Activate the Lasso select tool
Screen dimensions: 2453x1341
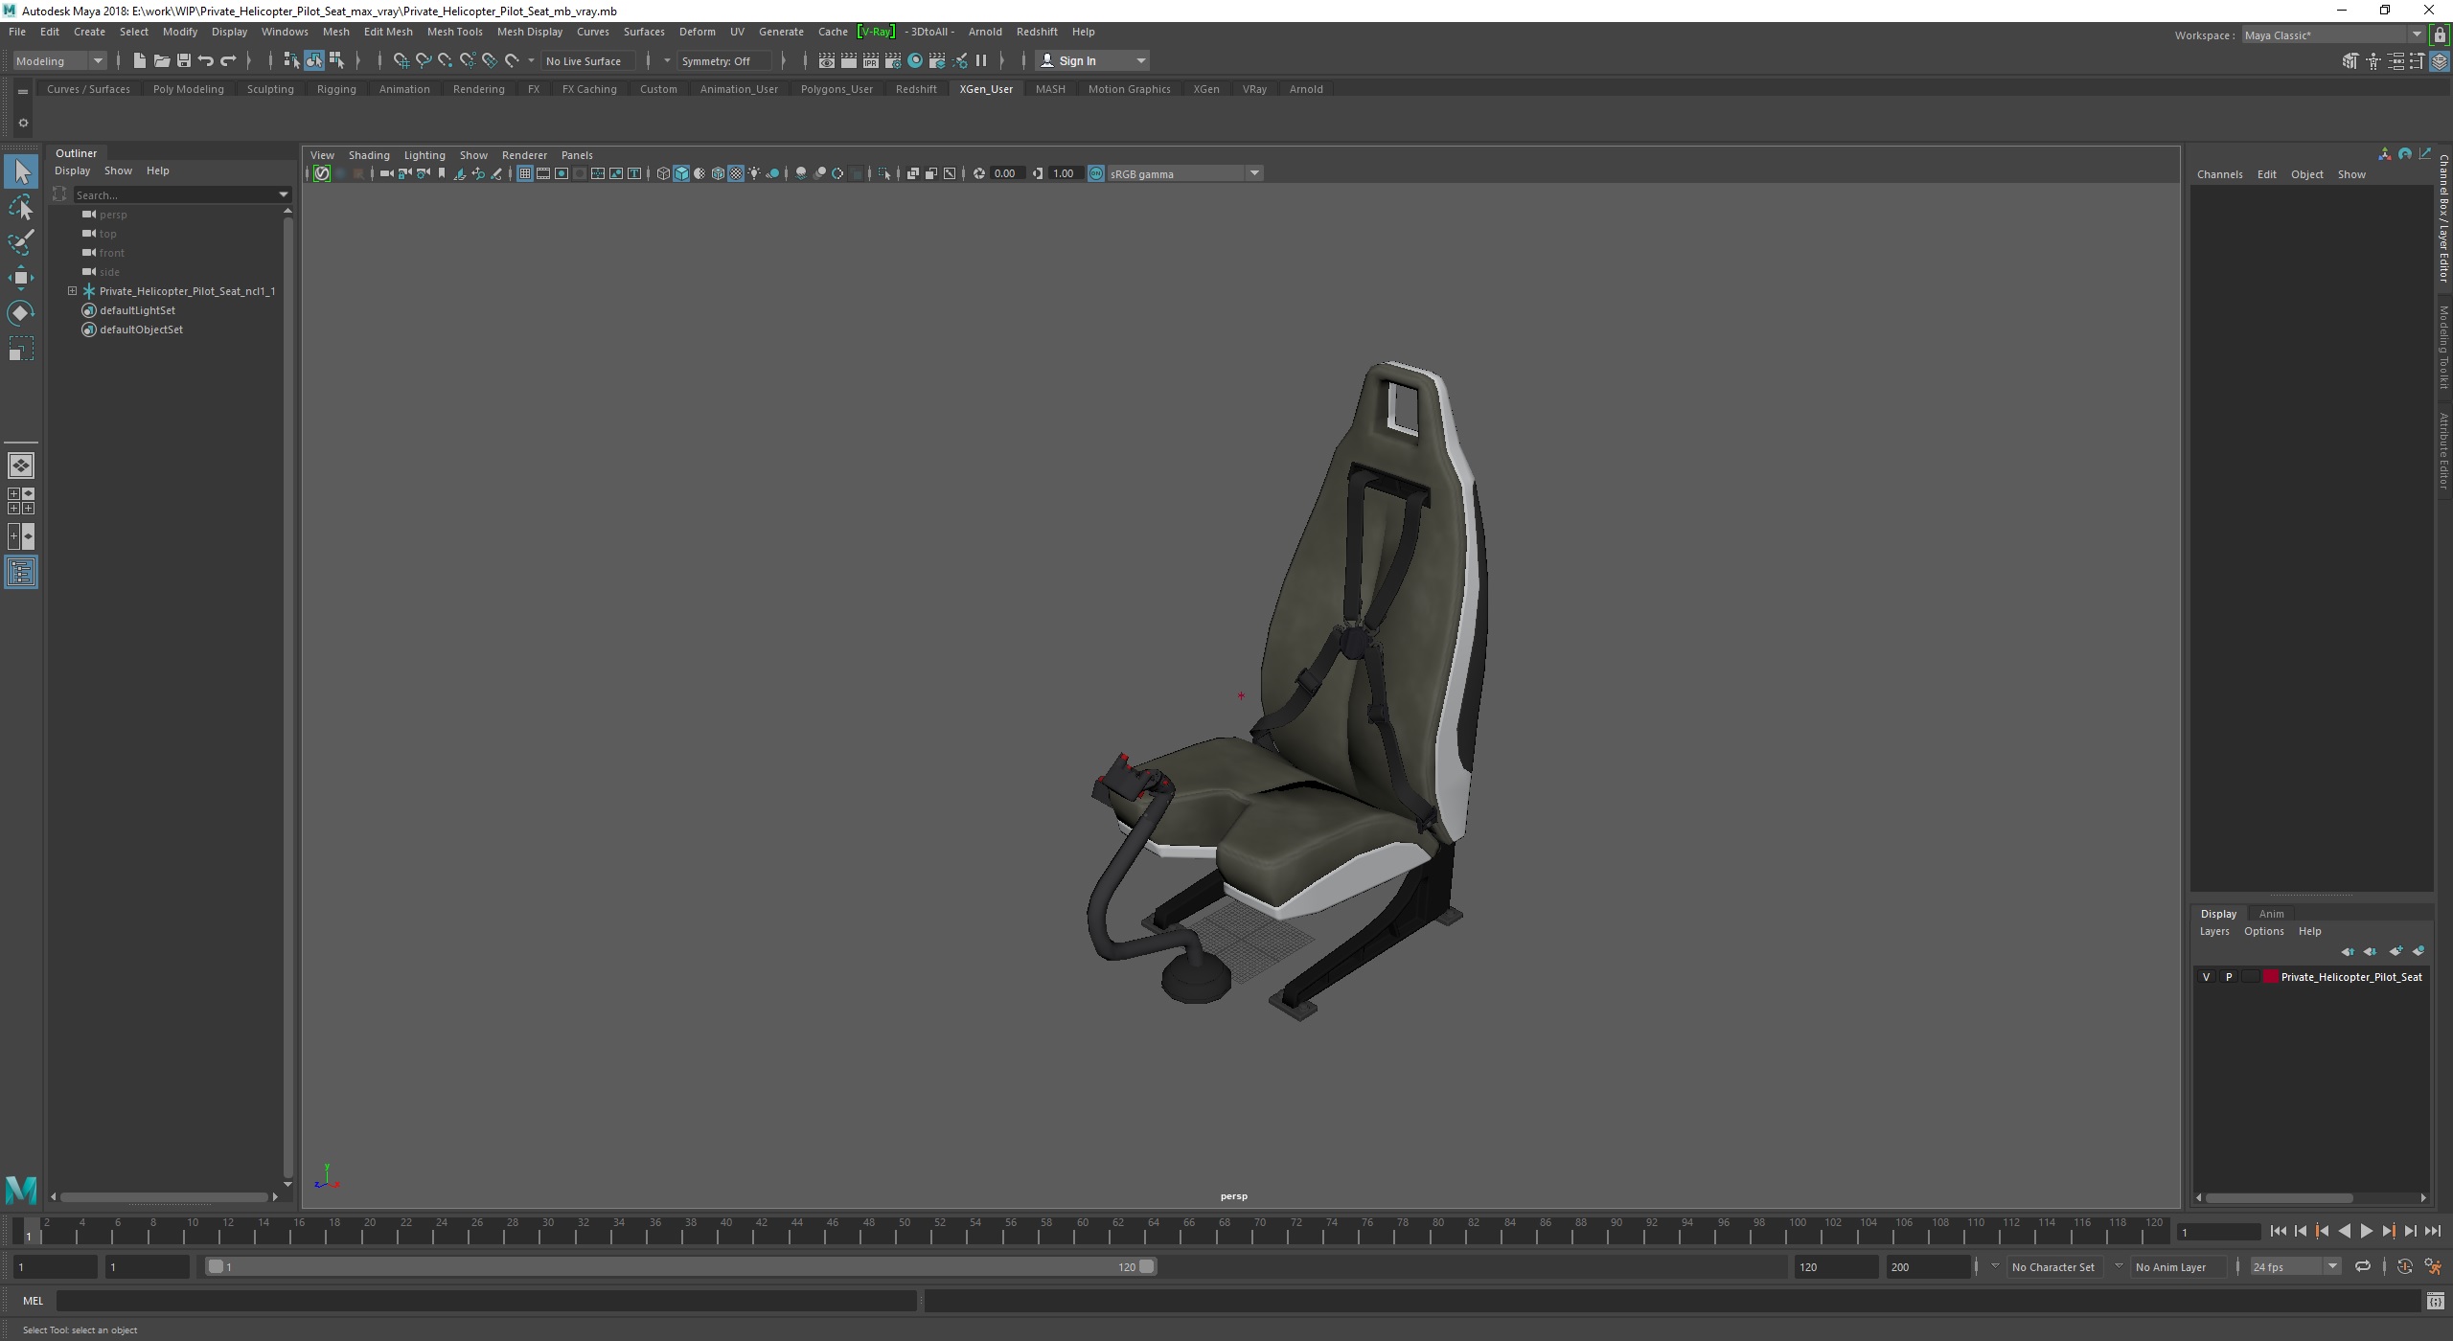(21, 208)
